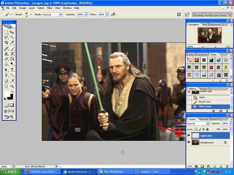Set history brush source to Open state
This screenshot has height=175, width=234.
[x=189, y=97]
